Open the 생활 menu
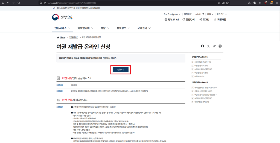Image resolution: width=280 pixels, height=143 pixels. point(105,28)
